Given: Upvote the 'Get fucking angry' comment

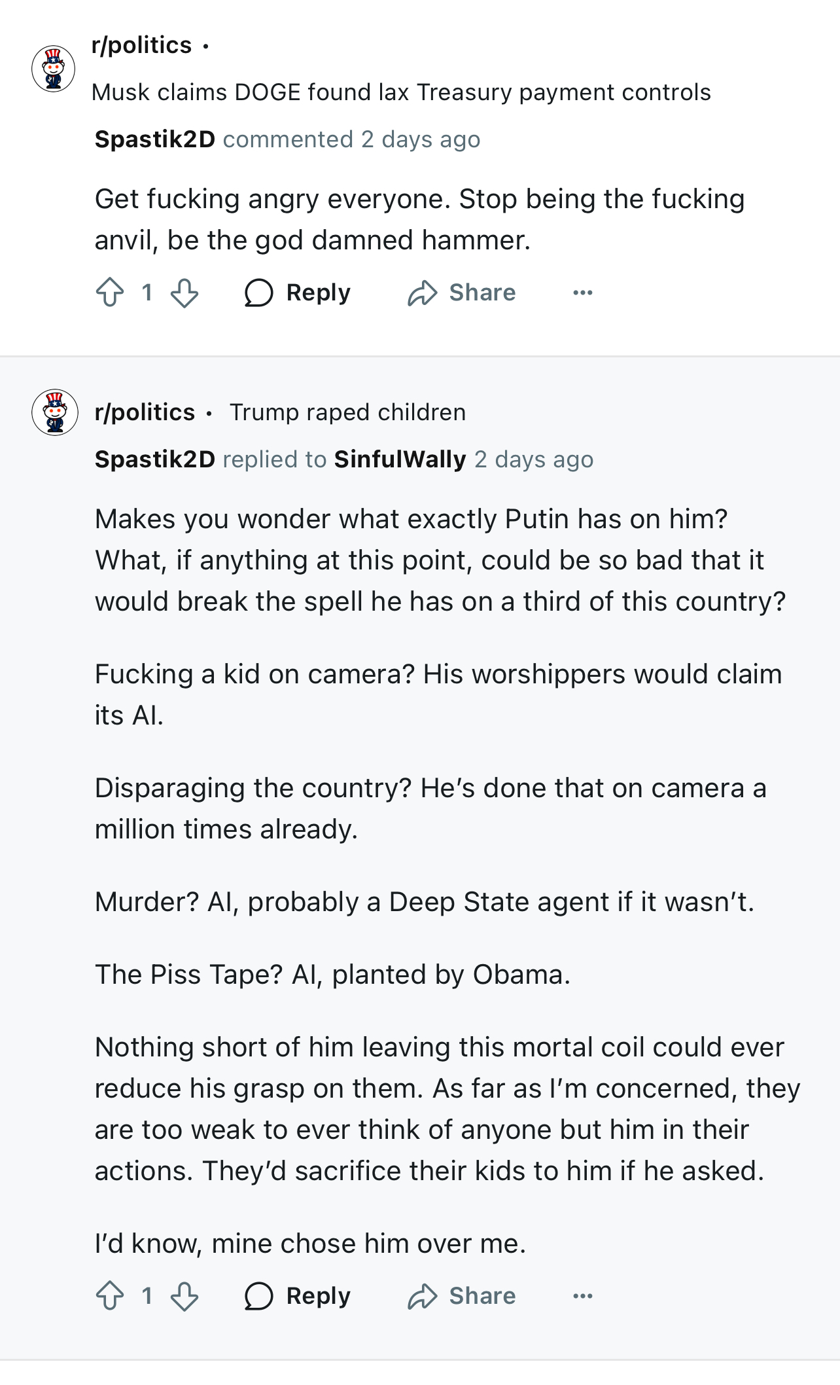Looking at the screenshot, I should click(110, 293).
